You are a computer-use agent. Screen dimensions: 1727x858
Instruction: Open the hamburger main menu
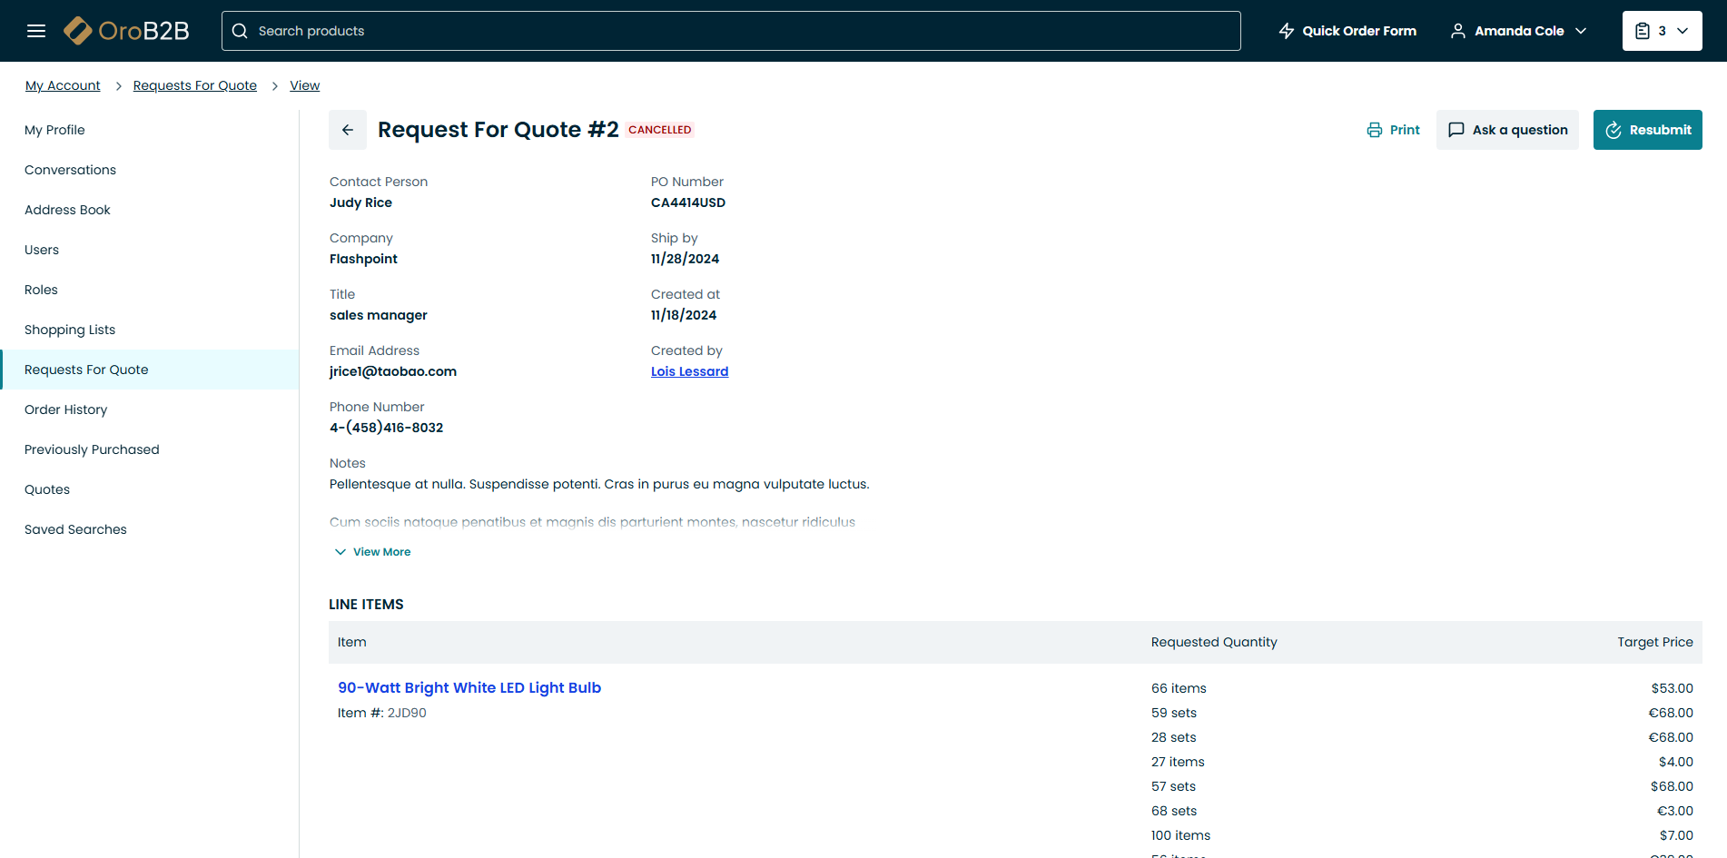[x=36, y=31]
